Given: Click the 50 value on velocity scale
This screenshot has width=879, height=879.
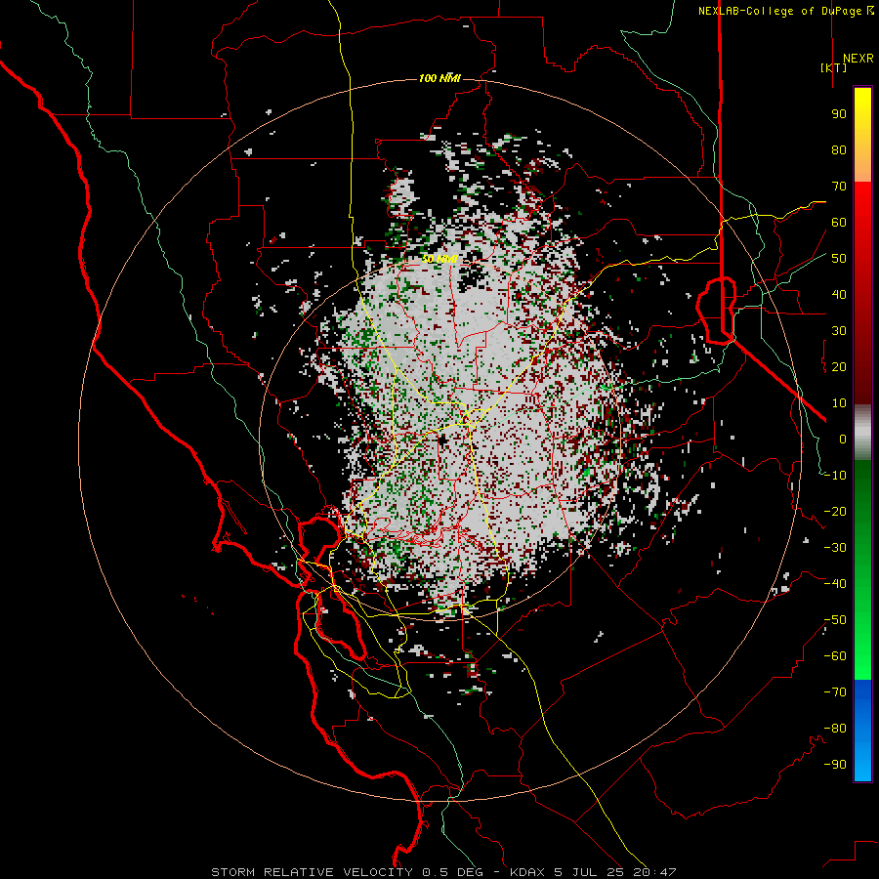Looking at the screenshot, I should (x=839, y=259).
